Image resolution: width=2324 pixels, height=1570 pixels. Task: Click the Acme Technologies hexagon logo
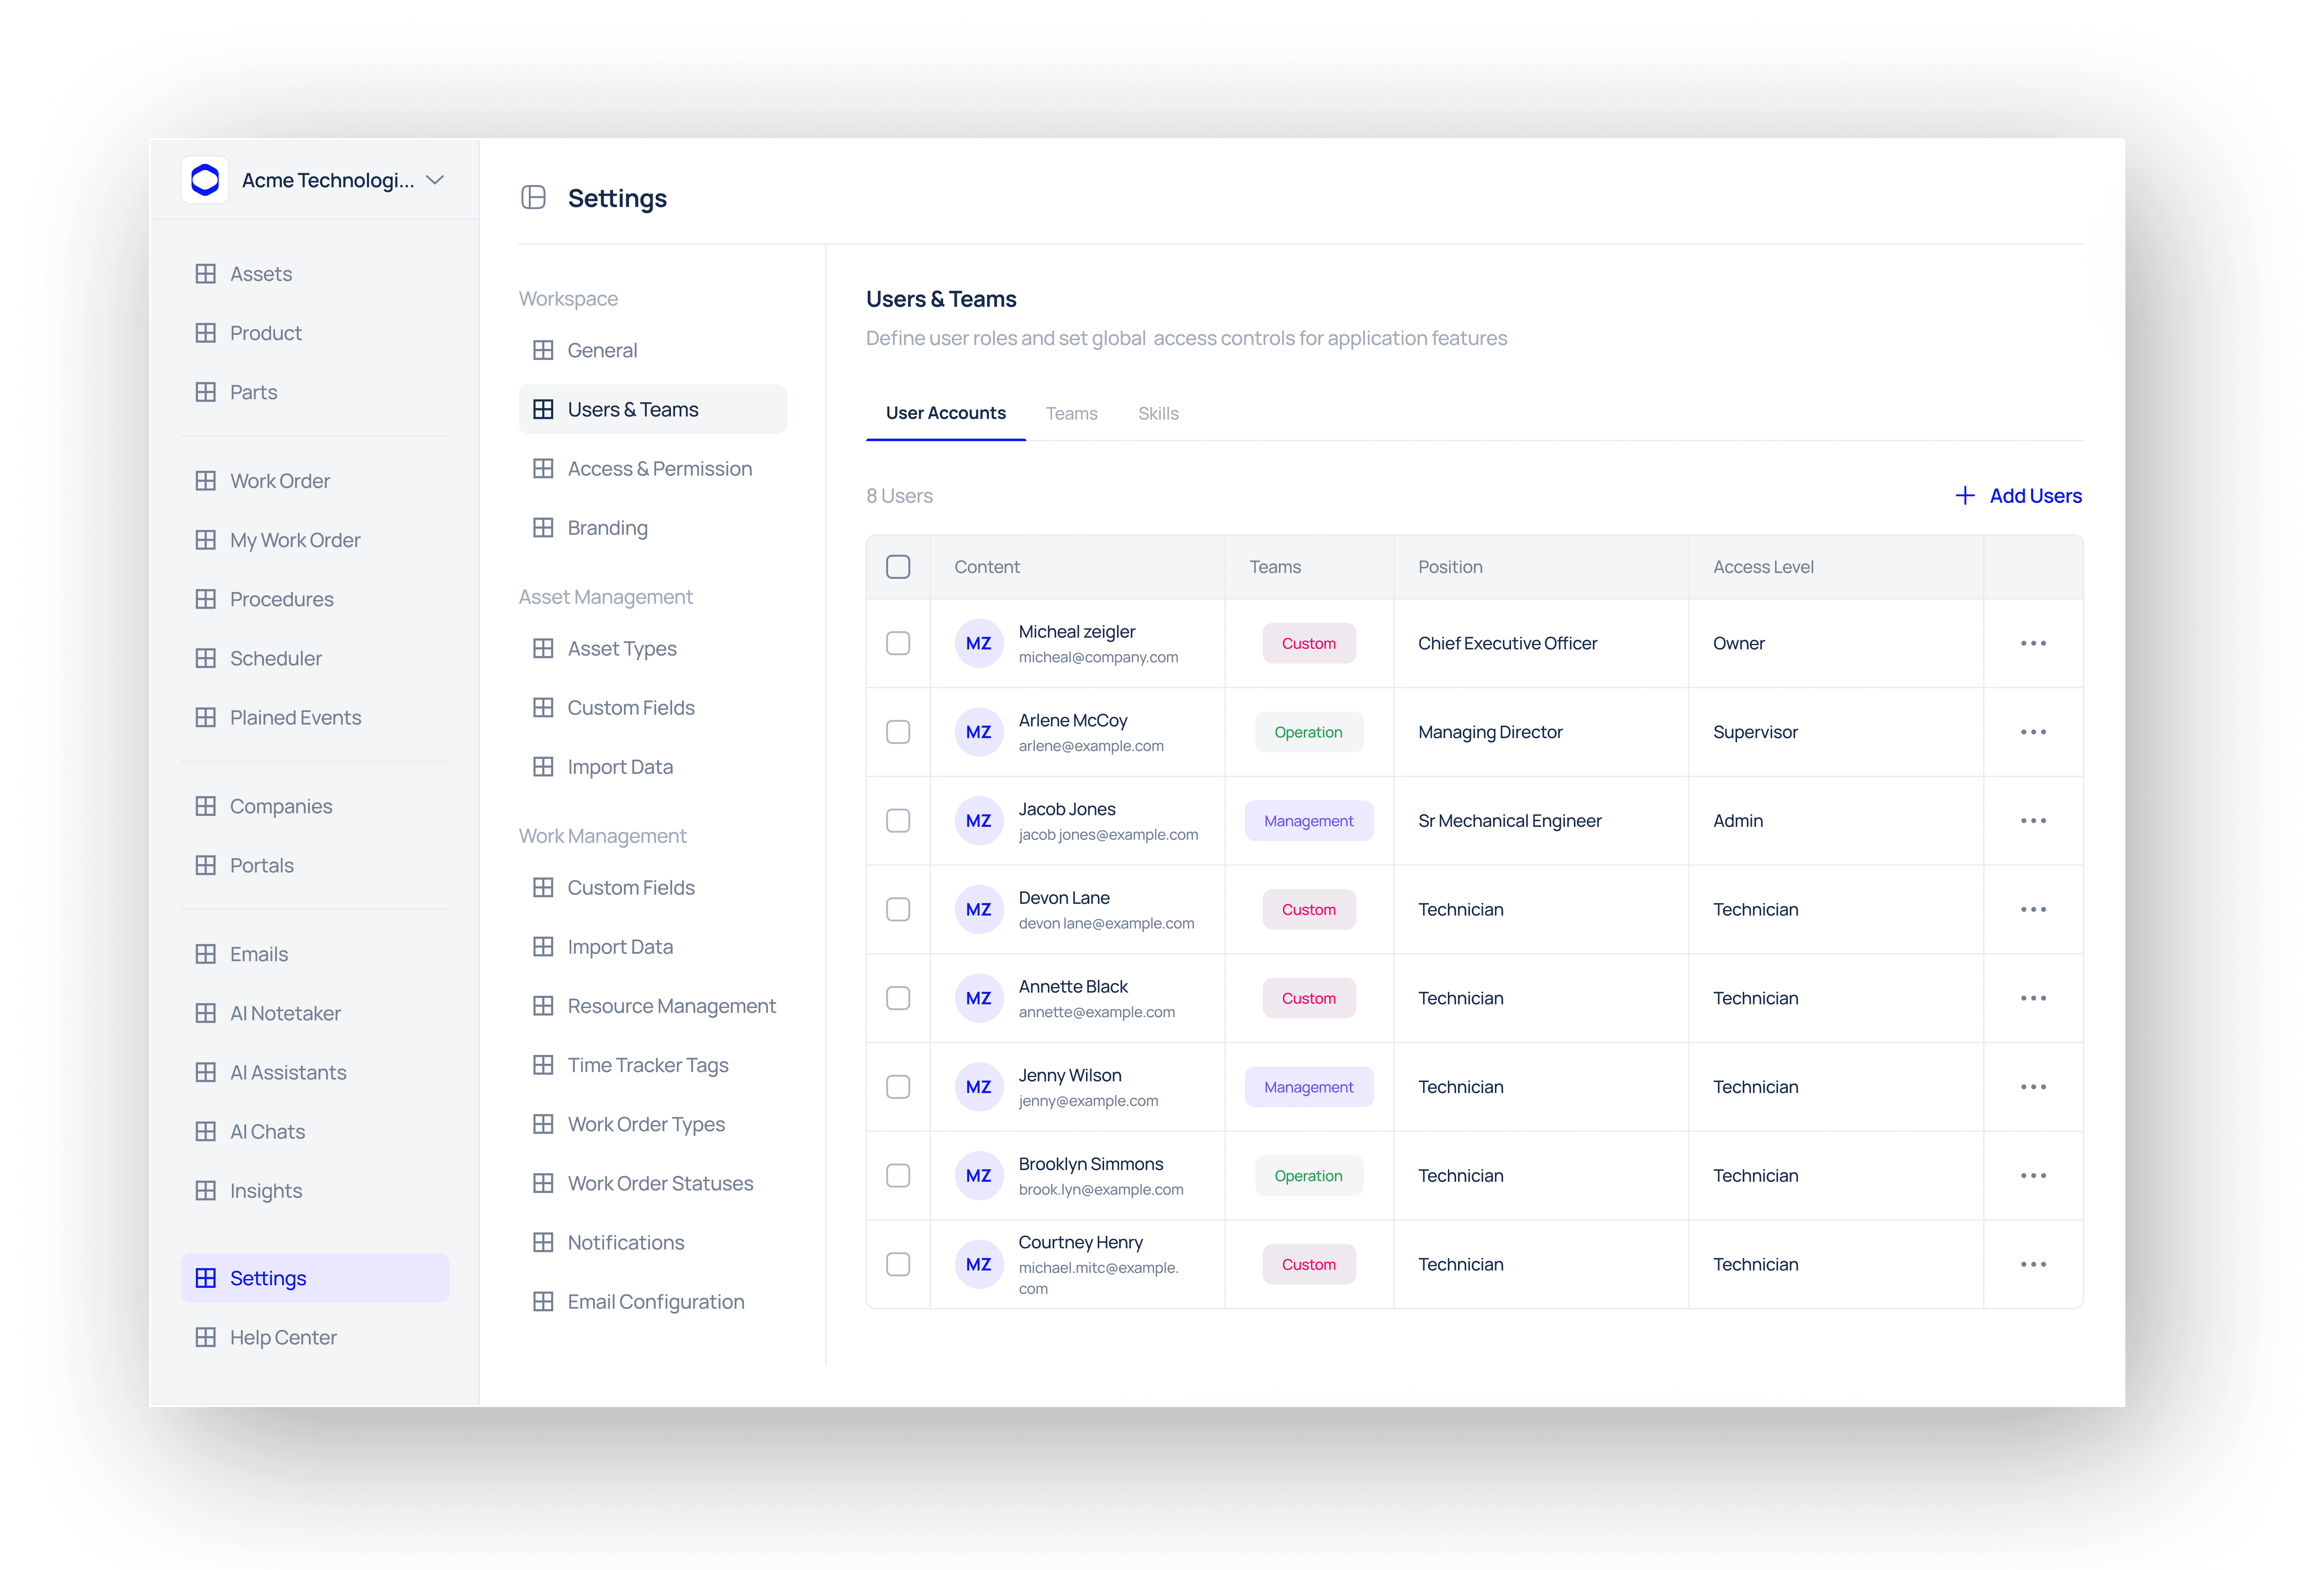tap(205, 180)
